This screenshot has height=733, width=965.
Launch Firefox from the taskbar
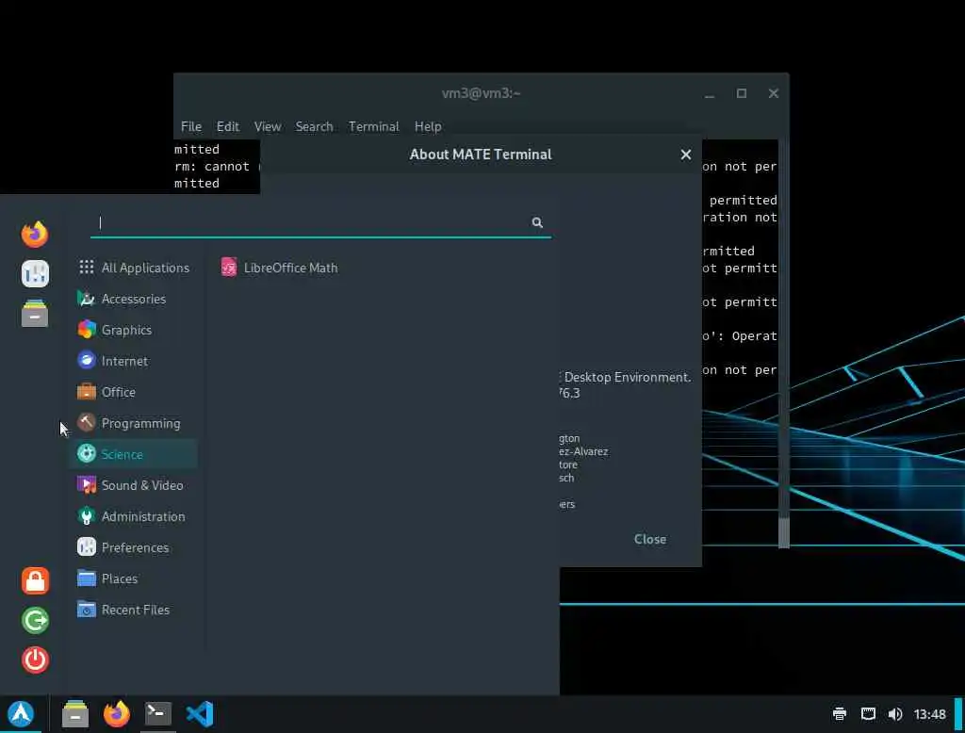[x=116, y=714]
